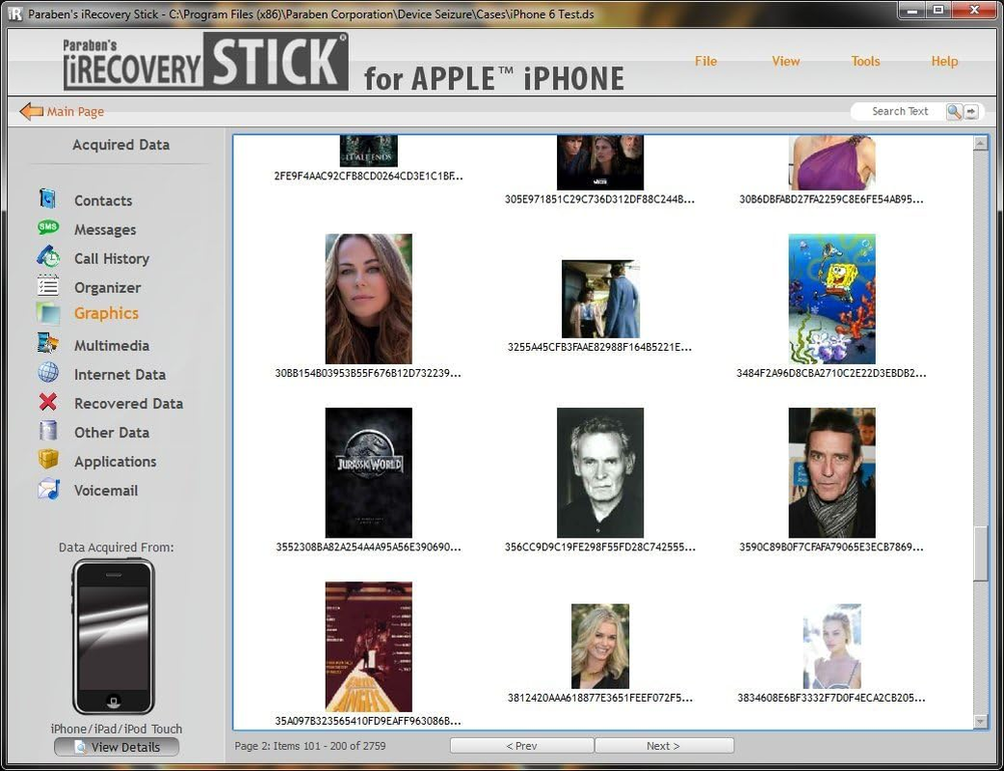This screenshot has width=1004, height=771.
Task: Open the Tools menu
Action: [864, 61]
